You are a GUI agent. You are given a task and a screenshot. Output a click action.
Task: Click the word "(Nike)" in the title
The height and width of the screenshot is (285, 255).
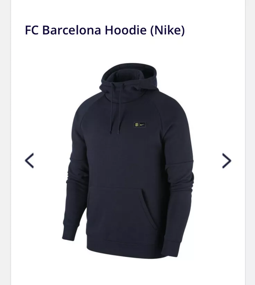pos(167,30)
